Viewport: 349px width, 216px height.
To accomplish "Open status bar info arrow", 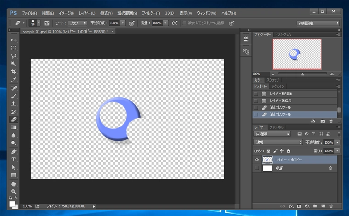I will [x=94, y=206].
